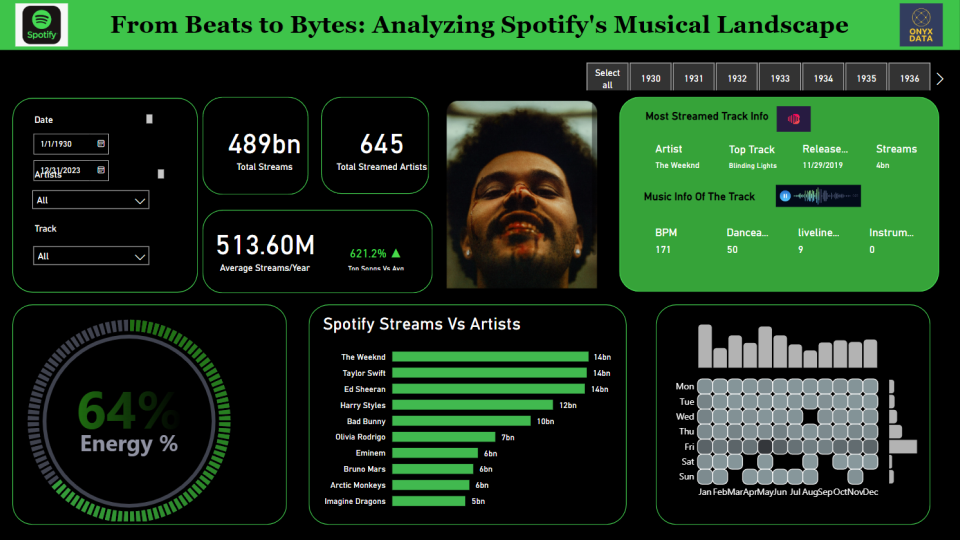This screenshot has height=540, width=960.
Task: Advance the year slicer with right arrow
Action: [x=940, y=78]
